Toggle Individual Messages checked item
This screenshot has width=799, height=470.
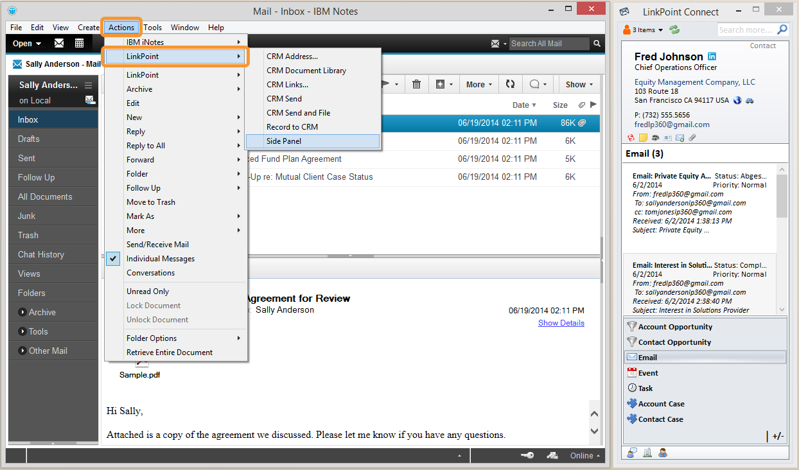(x=176, y=259)
